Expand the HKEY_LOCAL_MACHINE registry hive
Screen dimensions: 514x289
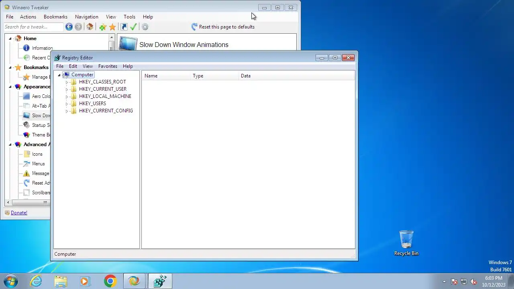coord(67,96)
